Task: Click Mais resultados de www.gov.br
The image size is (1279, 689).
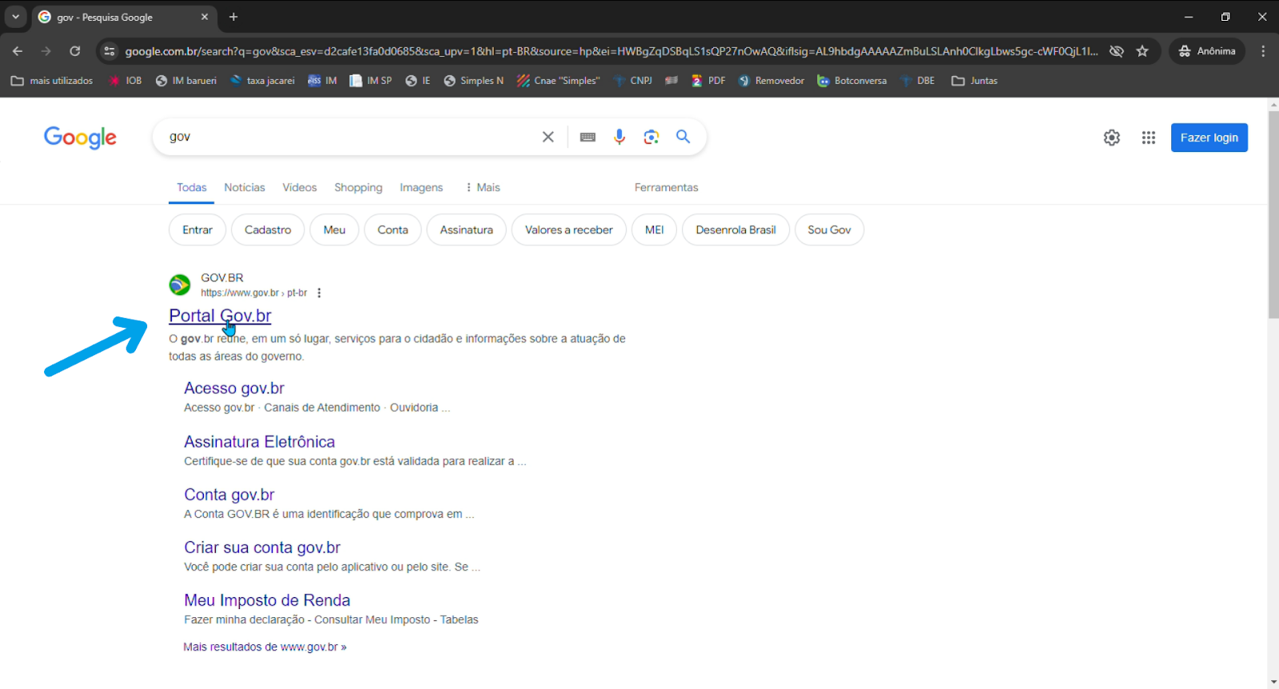Action: click(265, 647)
